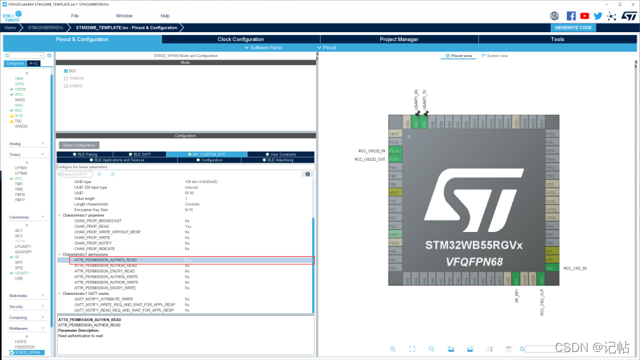Screen dimensions: 640x360
Task: Switch to System view
Action: [494, 56]
